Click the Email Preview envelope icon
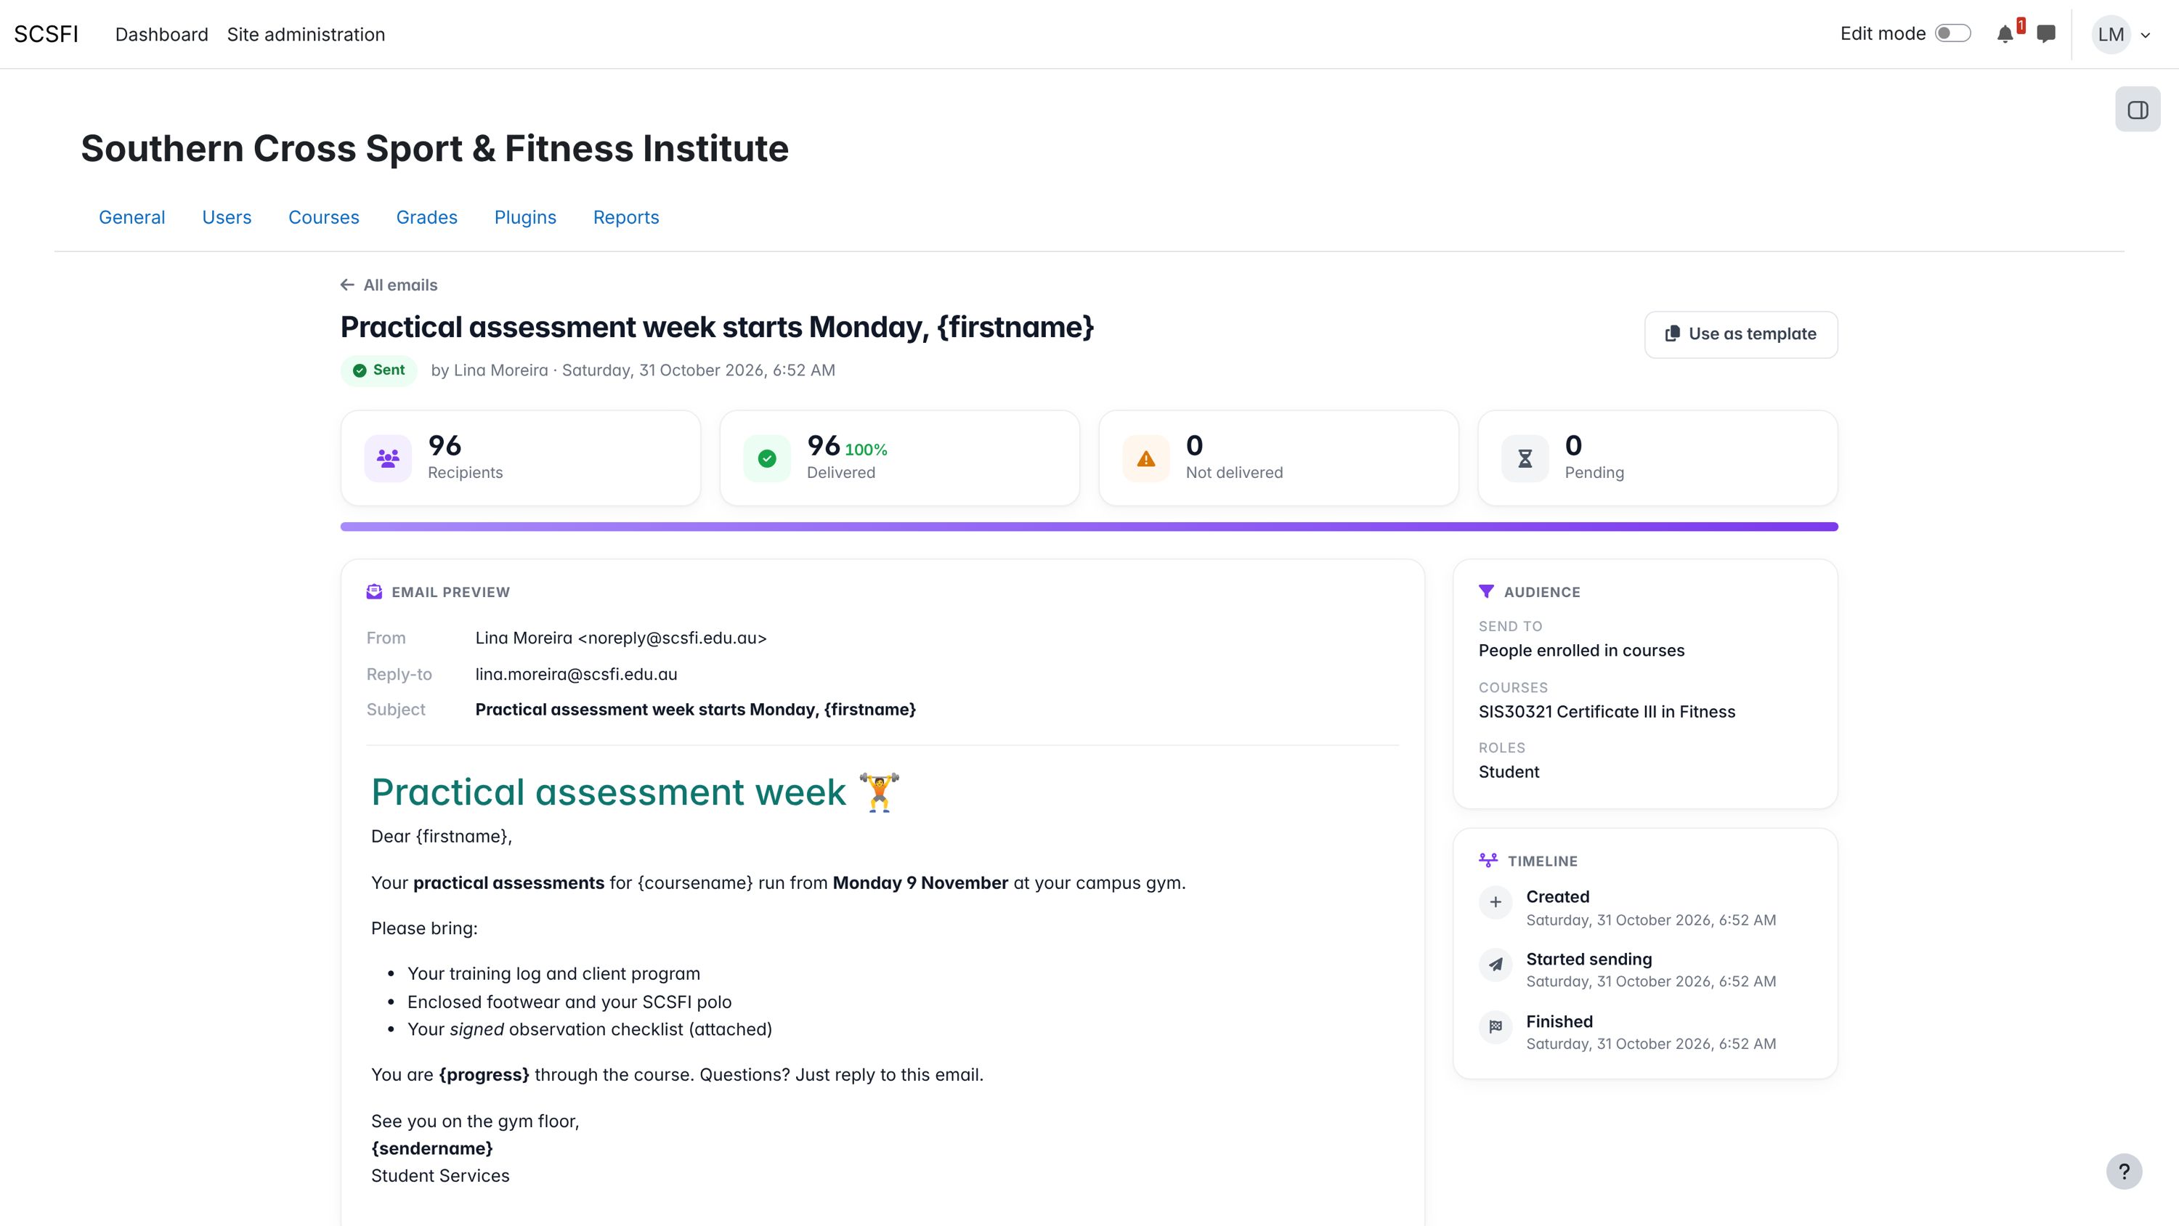This screenshot has height=1226, width=2179. (374, 592)
